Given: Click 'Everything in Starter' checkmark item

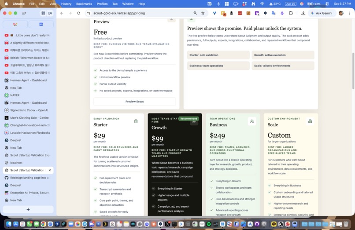Looking at the screenshot, I should click(x=170, y=189).
